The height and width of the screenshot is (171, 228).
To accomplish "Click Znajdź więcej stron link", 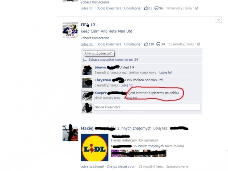I will (x=121, y=166).
